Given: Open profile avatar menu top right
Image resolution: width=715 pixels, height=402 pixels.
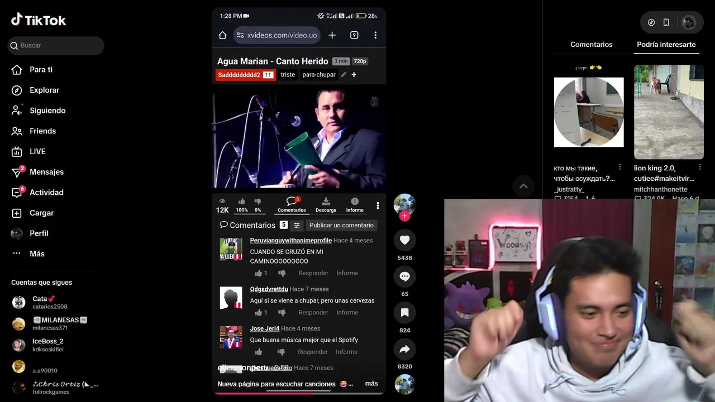Looking at the screenshot, I should (689, 22).
